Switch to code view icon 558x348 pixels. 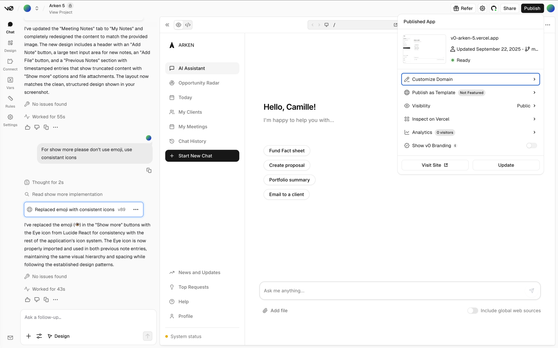[188, 25]
